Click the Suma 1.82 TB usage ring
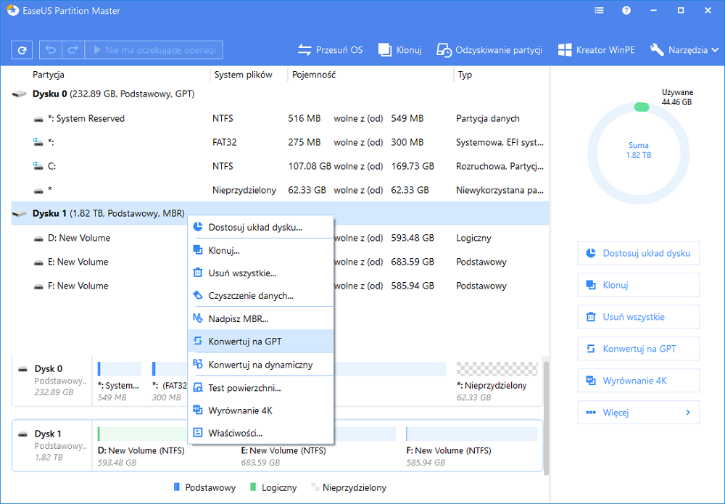Image resolution: width=725 pixels, height=504 pixels. 639,153
